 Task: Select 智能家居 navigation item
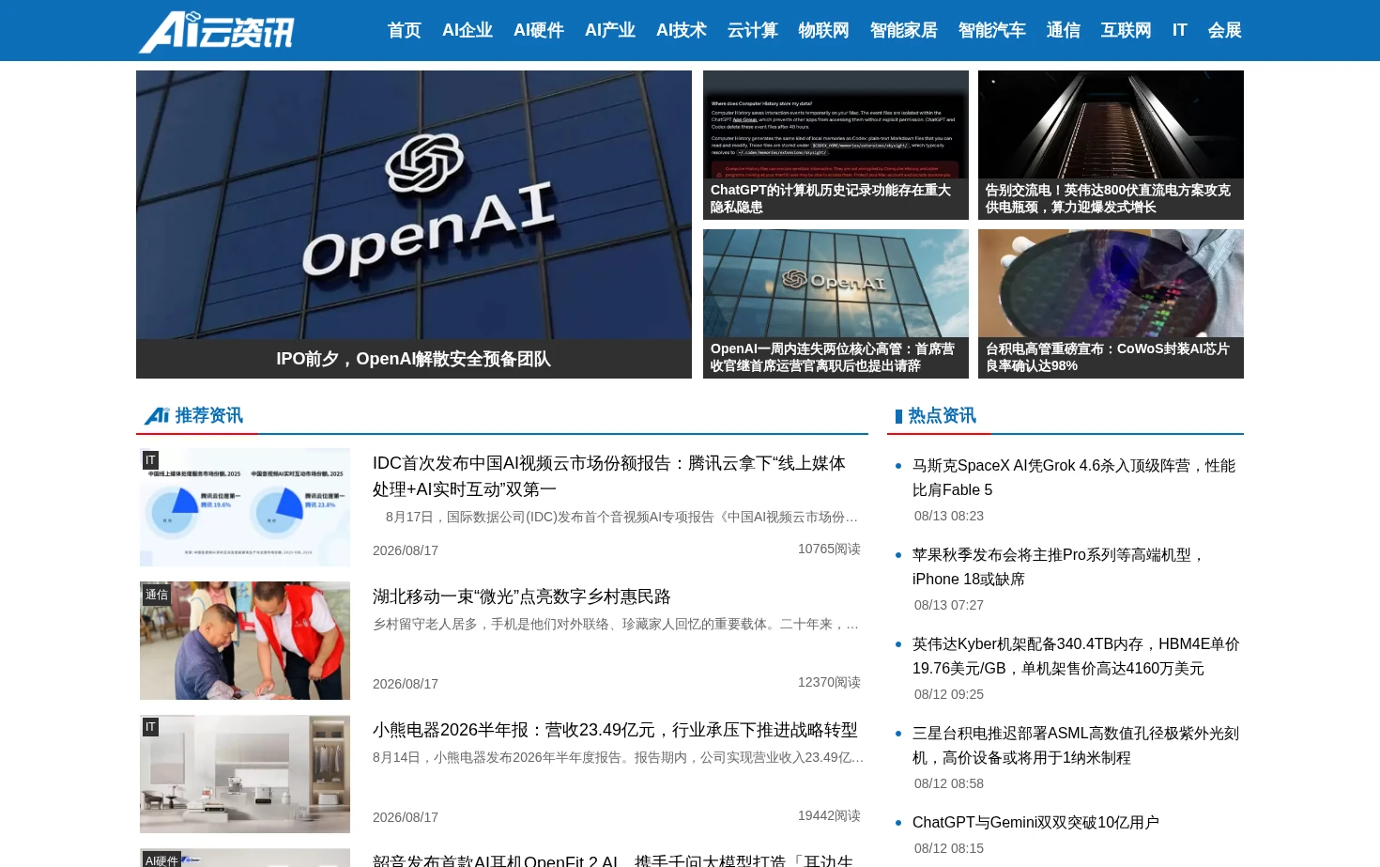(x=904, y=30)
